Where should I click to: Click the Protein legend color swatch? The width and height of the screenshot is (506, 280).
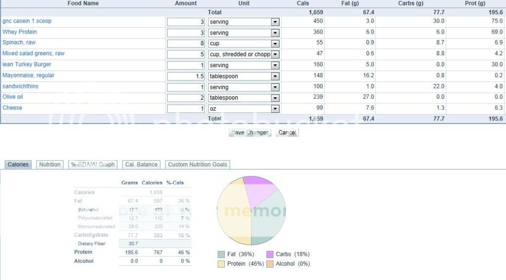coord(221,264)
